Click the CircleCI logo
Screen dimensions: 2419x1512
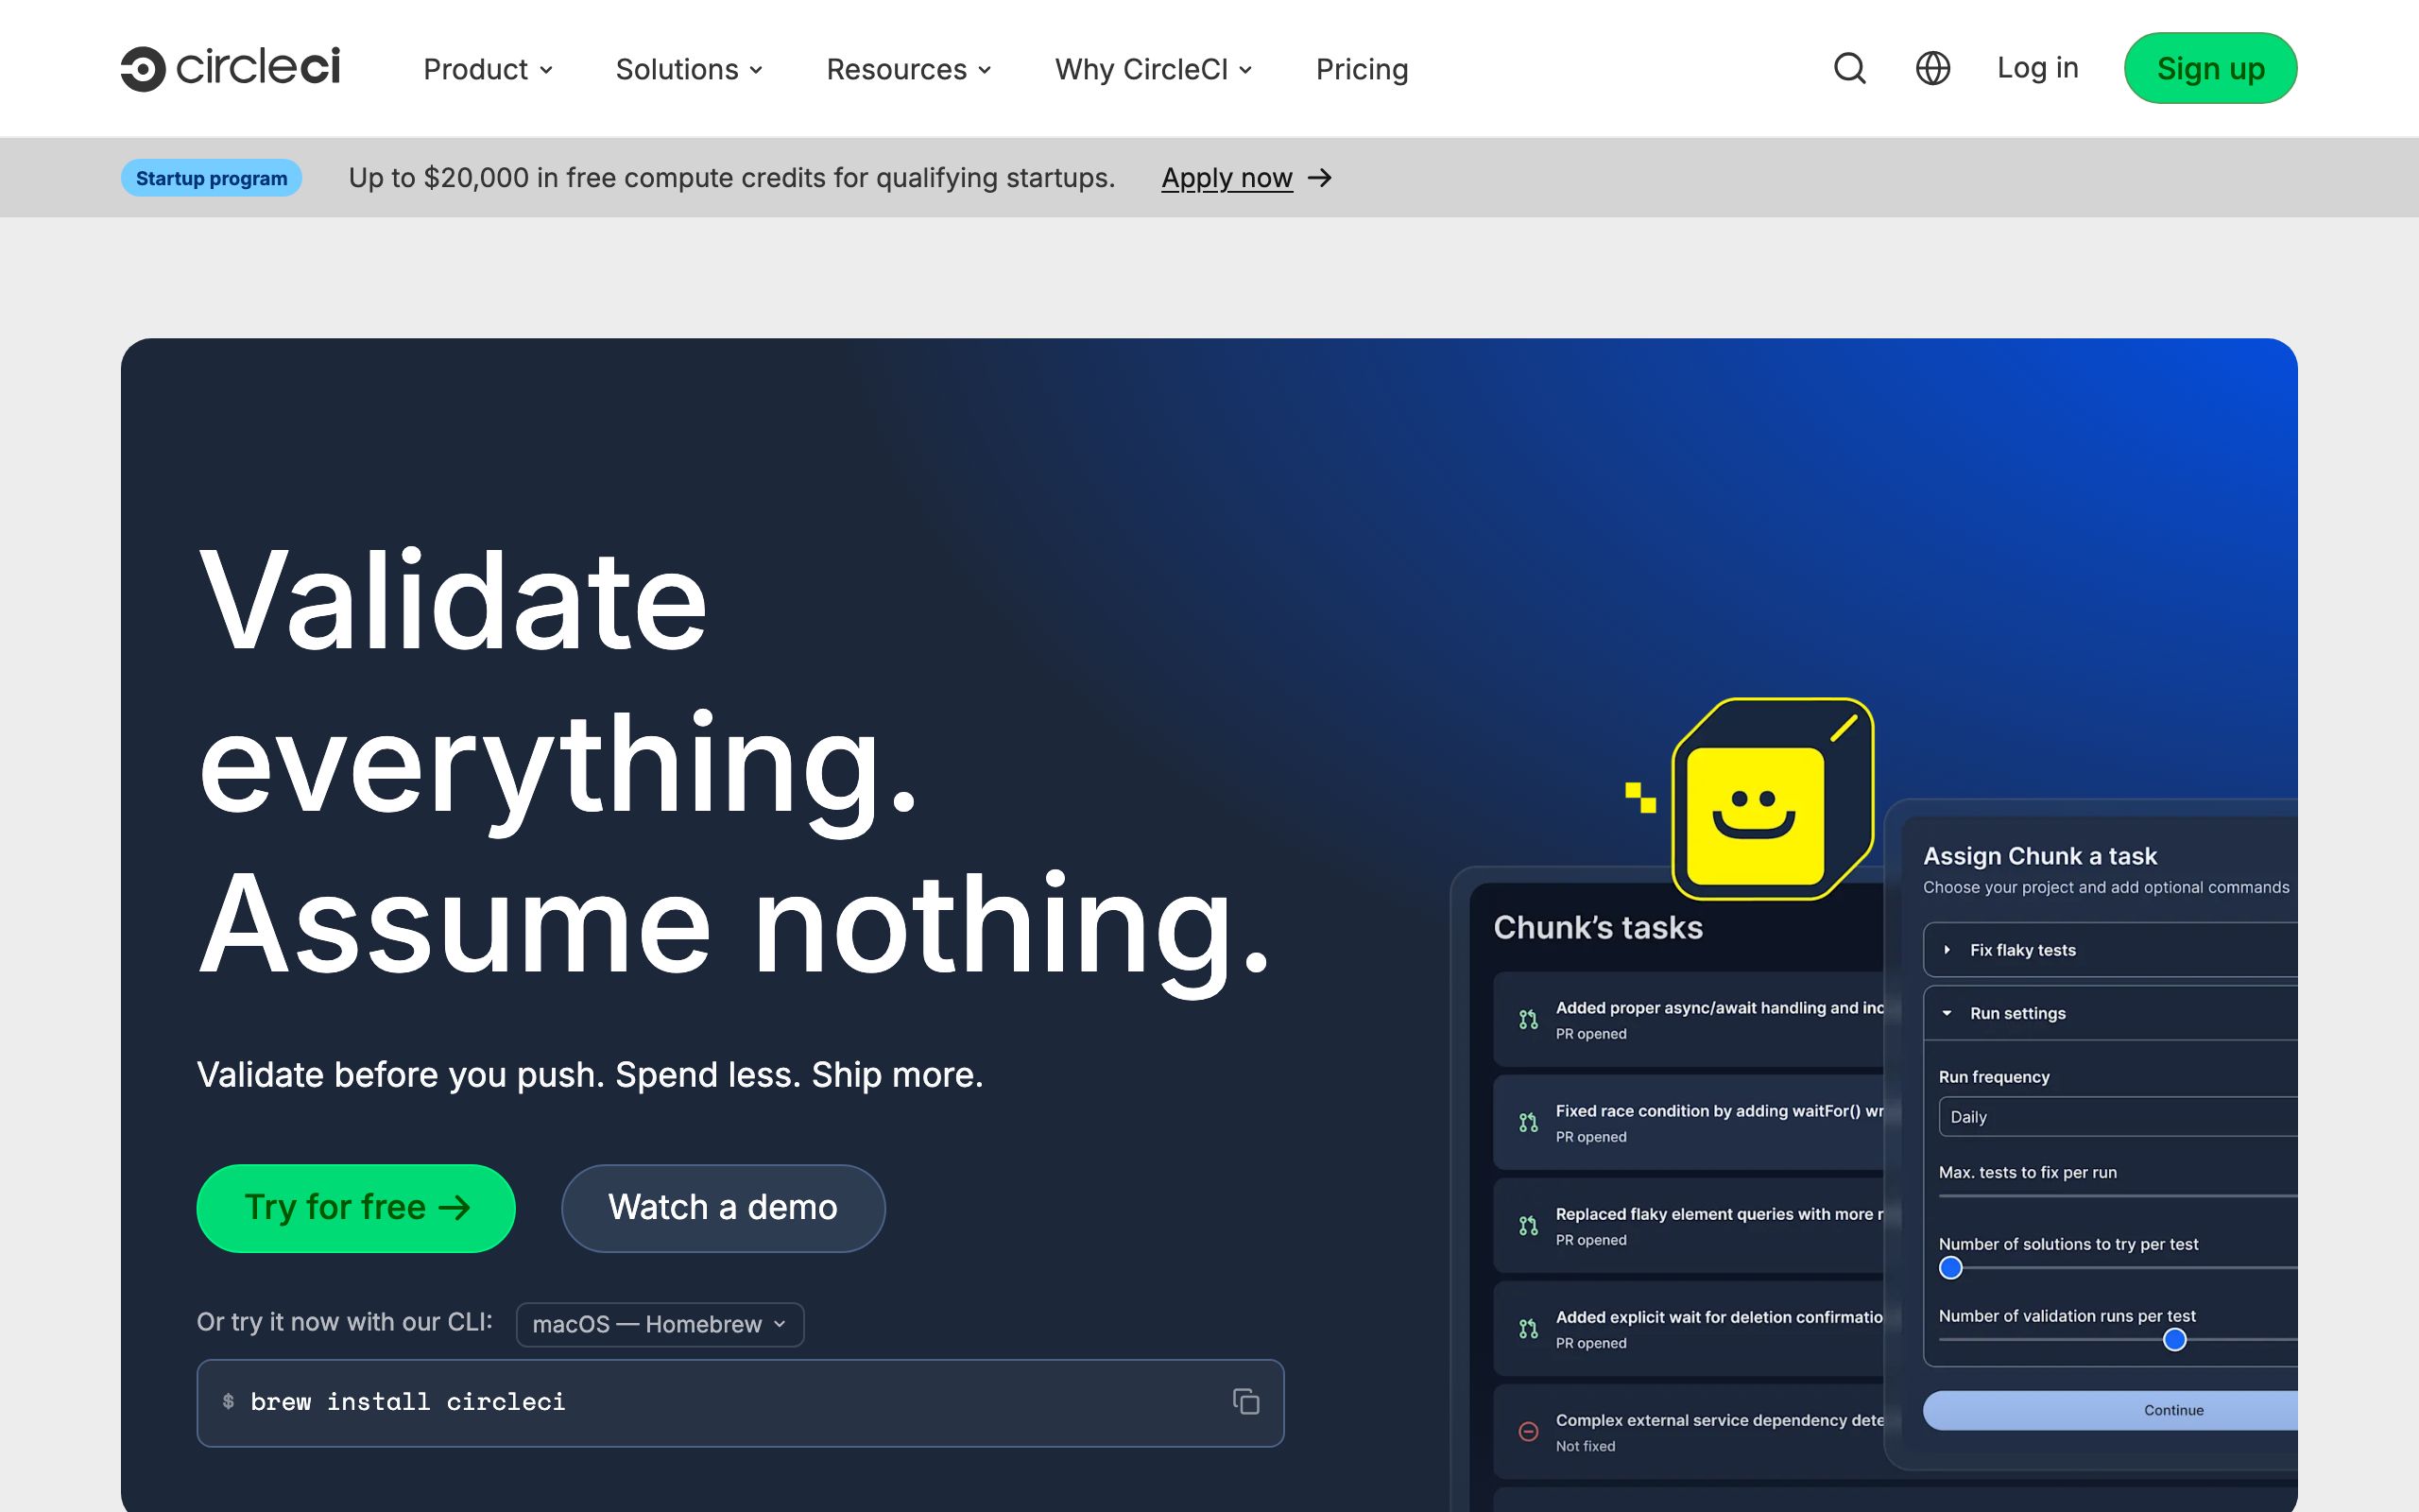pyautogui.click(x=231, y=68)
